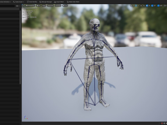Image resolution: width=167 pixels, height=125 pixels.
Task: Click the XYZ axis gizmo in viewport corner
Action: [26, 117]
